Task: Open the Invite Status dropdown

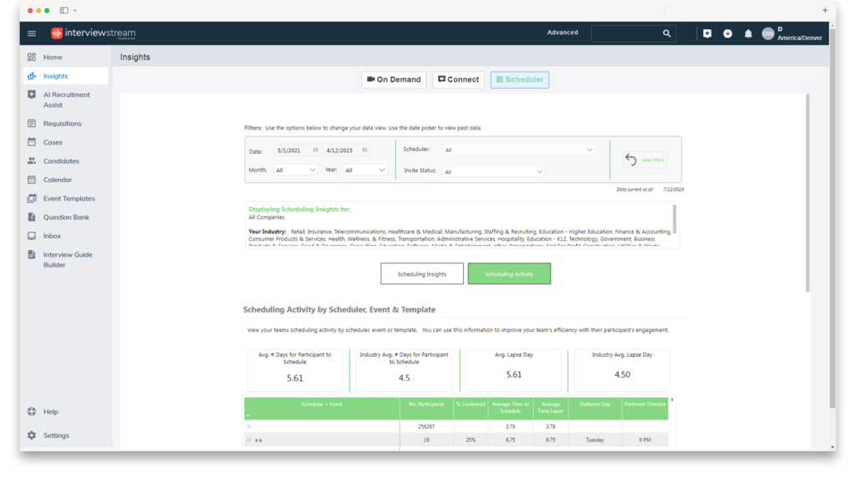Action: pos(493,172)
